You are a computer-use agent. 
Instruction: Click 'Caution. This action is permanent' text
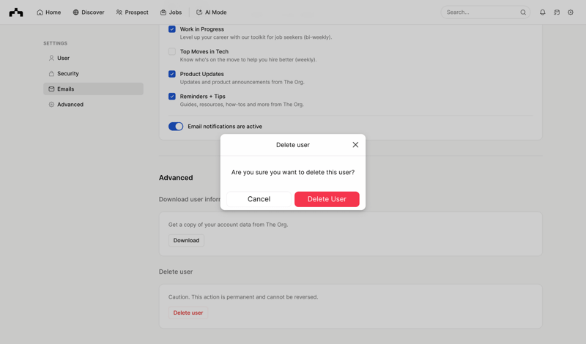coord(243,297)
